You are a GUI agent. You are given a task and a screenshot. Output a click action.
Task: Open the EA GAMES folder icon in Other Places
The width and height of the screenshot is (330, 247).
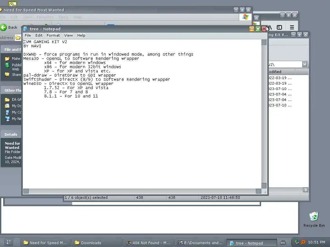click(x=7, y=100)
